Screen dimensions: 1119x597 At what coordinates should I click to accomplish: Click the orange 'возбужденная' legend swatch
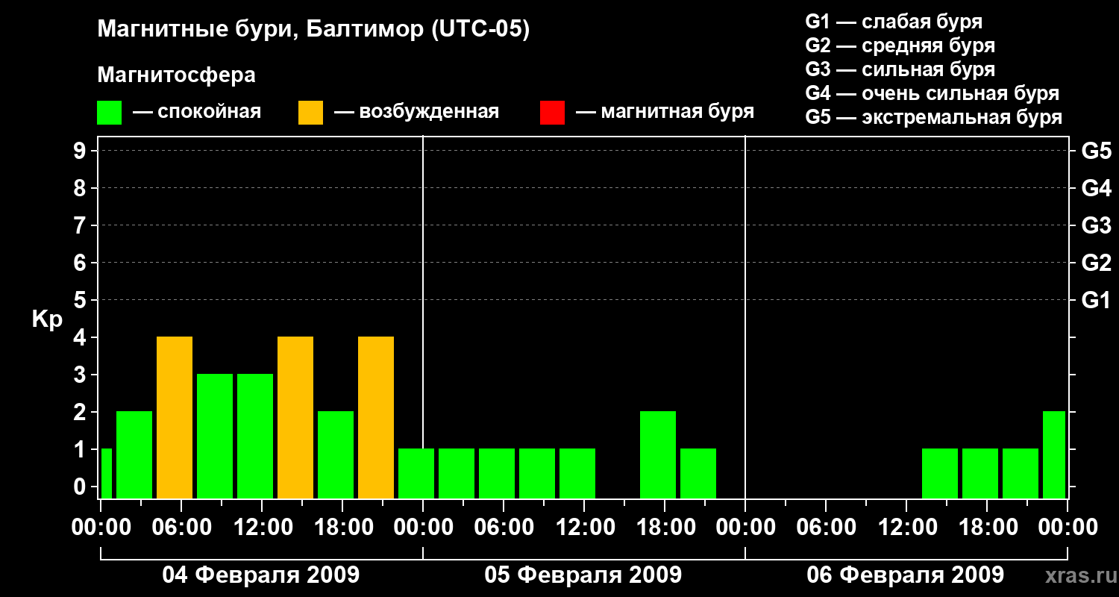pyautogui.click(x=311, y=113)
